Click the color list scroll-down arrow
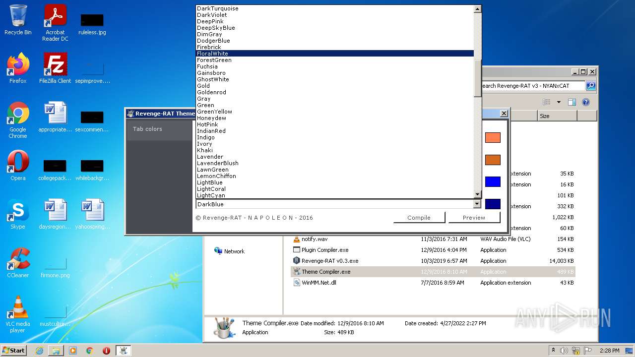635x357 pixels. tap(477, 195)
